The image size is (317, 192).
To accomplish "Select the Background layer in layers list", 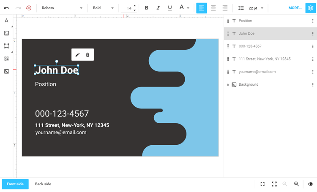I will pos(271,84).
